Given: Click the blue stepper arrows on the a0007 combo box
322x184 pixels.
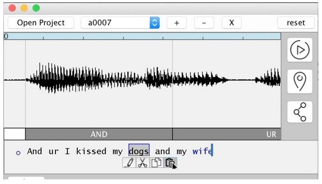Looking at the screenshot, I should click(154, 23).
